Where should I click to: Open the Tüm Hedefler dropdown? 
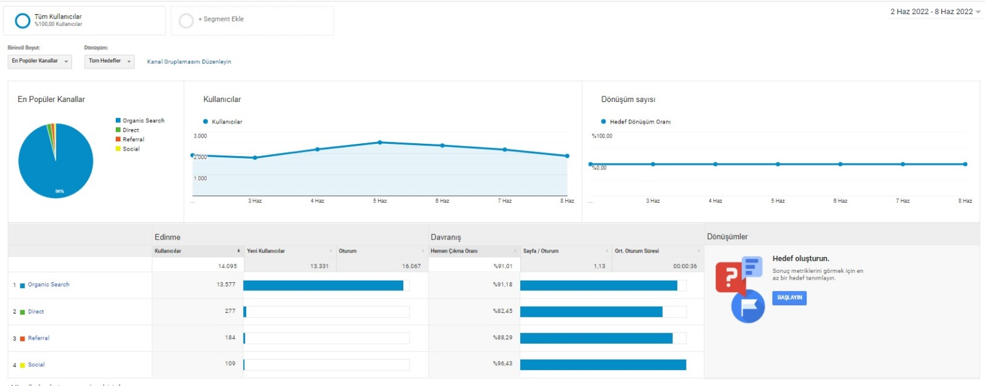(109, 61)
